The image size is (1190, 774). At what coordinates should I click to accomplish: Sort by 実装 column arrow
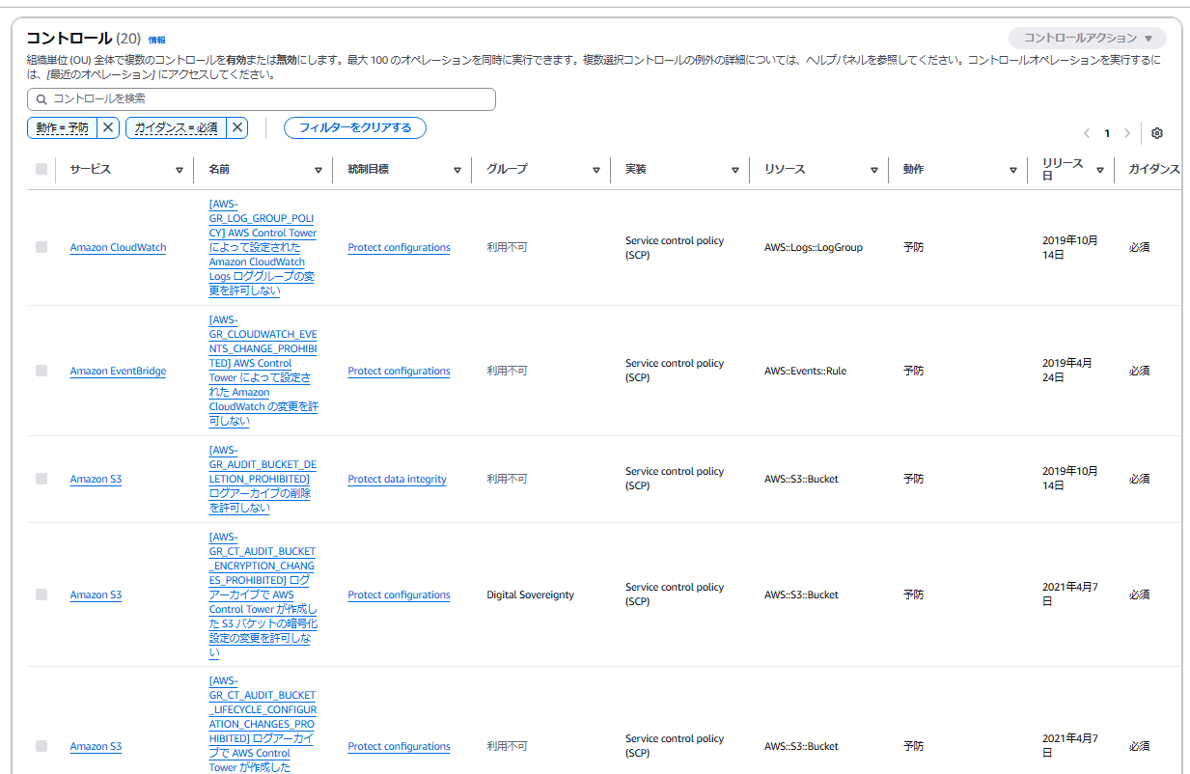tap(735, 170)
